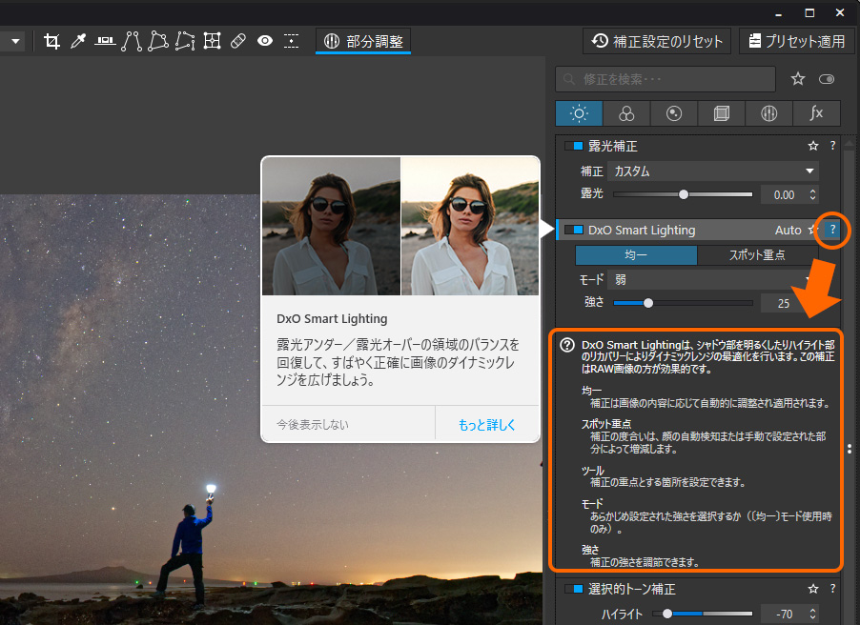Select the Horizon level tool

coord(105,41)
